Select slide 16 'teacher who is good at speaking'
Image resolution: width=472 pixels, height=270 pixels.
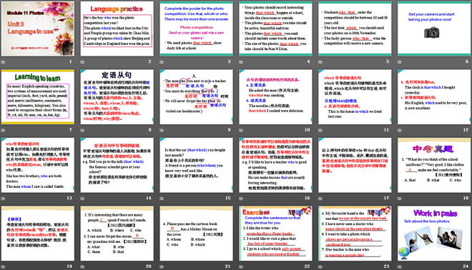275,165
